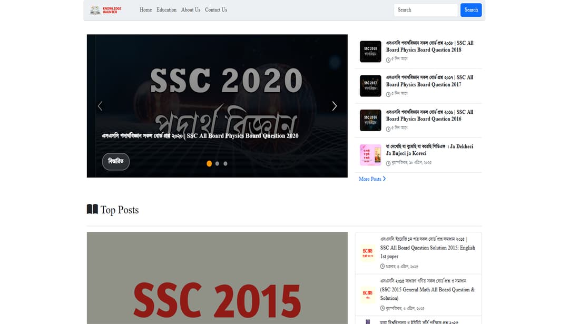The image size is (569, 324).
Task: Open Ja Dekheci Ja Bujeci post thumbnail
Action: (x=370, y=154)
